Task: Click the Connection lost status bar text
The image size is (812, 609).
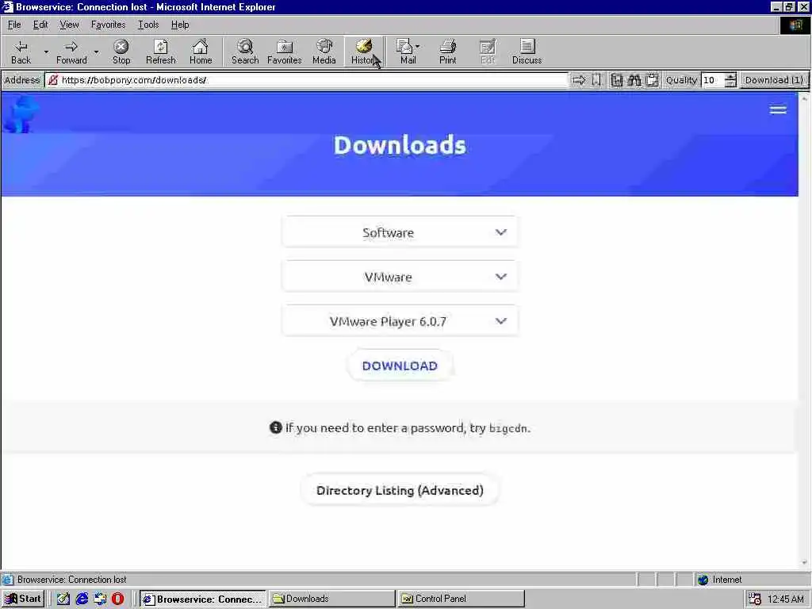Action: pyautogui.click(x=71, y=580)
